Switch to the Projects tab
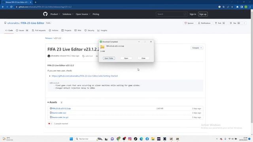The height and width of the screenshot is (142, 253). point(66,30)
